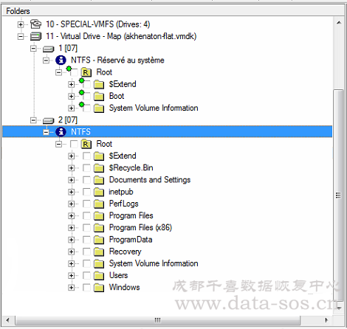347x329 pixels.
Task: Check the Program Files (x86) checkbox
Action: point(86,228)
